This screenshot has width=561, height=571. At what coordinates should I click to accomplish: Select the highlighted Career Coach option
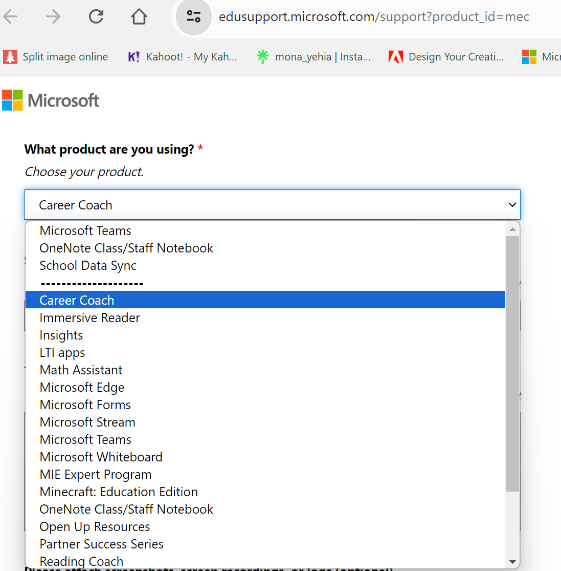(265, 300)
